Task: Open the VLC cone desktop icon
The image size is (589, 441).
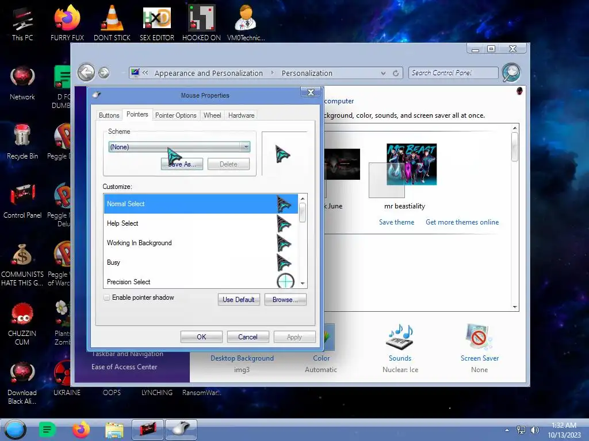Action: tap(112, 23)
